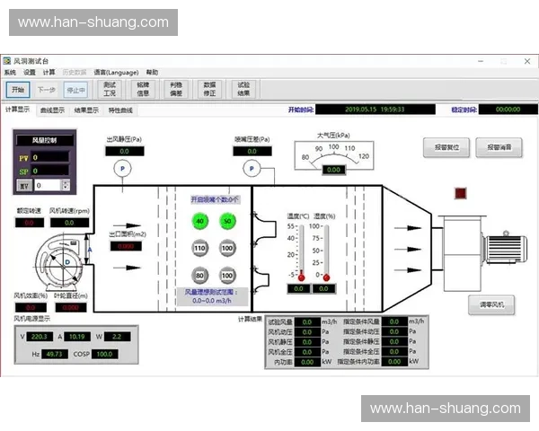Click the wind tunnel app icon in title bar
The image size is (539, 431).
(7, 60)
